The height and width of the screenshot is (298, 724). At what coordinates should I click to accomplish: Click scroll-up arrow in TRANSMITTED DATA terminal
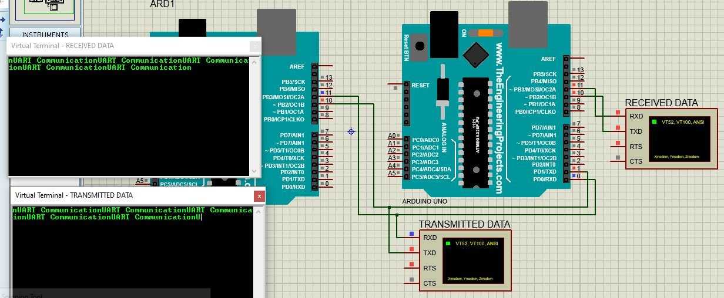(x=257, y=211)
